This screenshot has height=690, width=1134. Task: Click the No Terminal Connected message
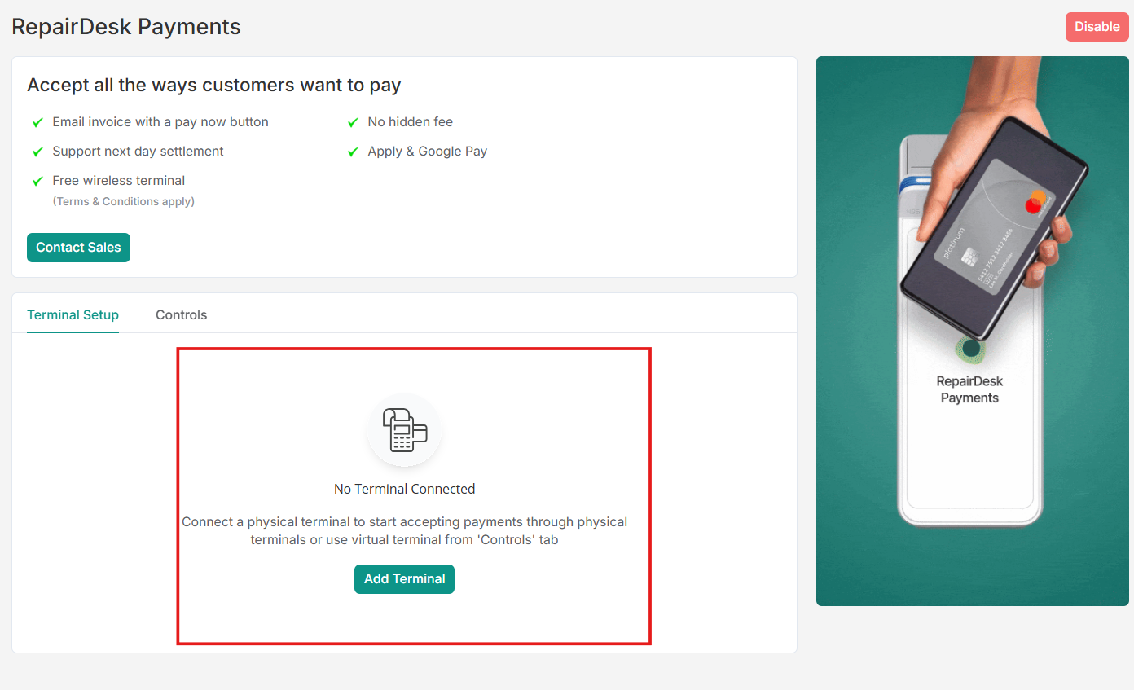404,489
